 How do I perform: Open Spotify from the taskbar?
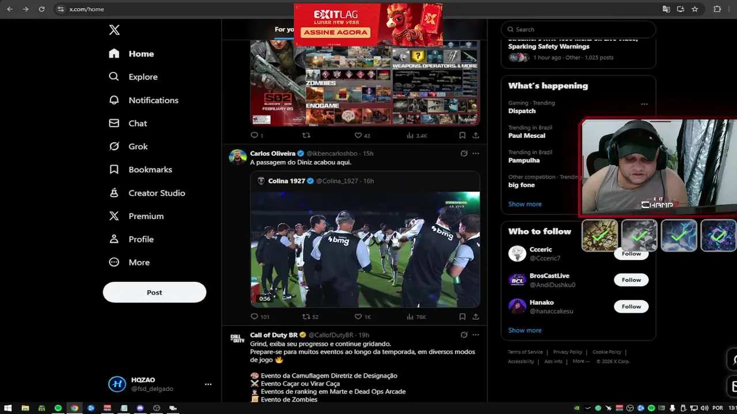coord(58,408)
